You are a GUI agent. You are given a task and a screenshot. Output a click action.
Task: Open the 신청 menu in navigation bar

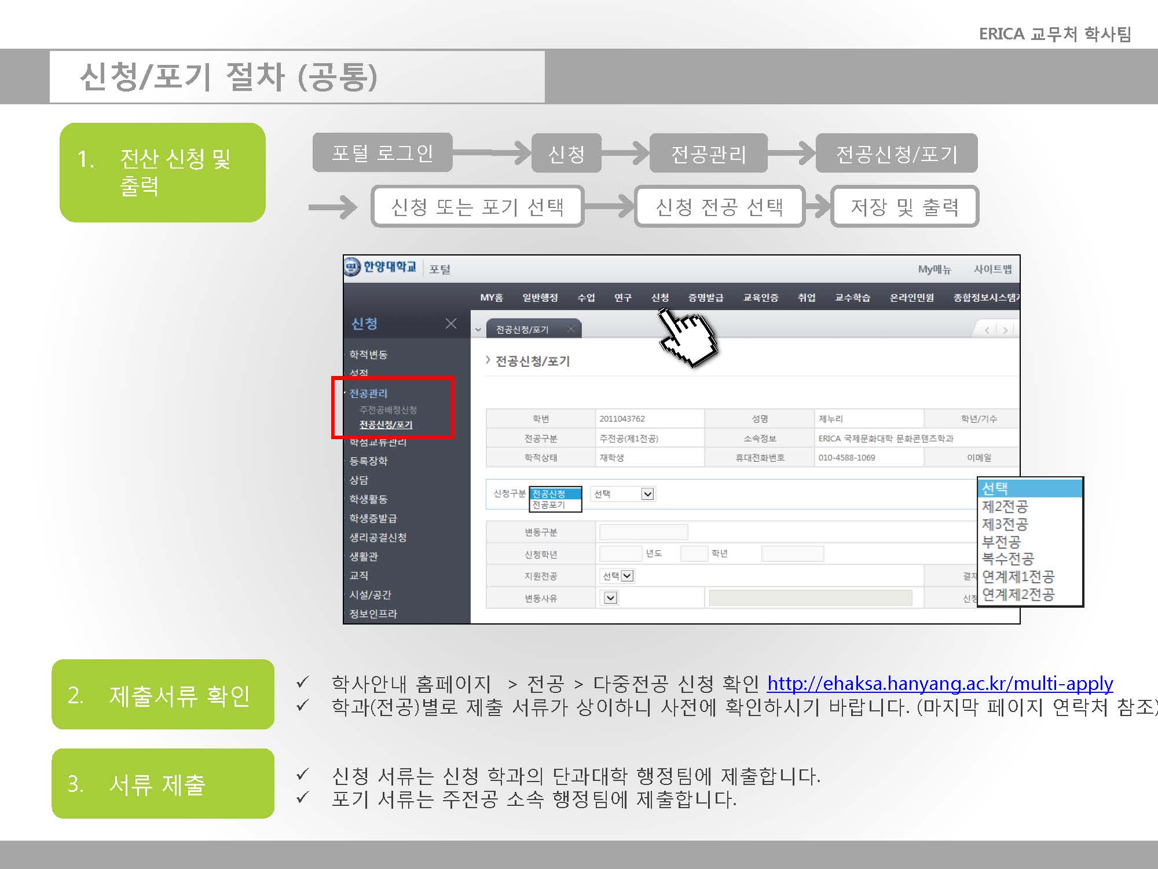pyautogui.click(x=660, y=297)
